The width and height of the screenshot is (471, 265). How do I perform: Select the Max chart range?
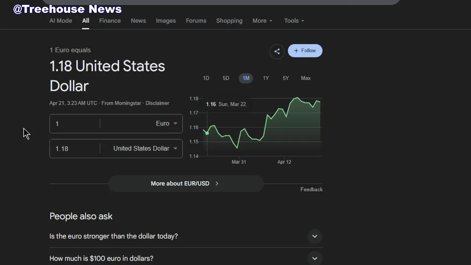click(x=306, y=78)
